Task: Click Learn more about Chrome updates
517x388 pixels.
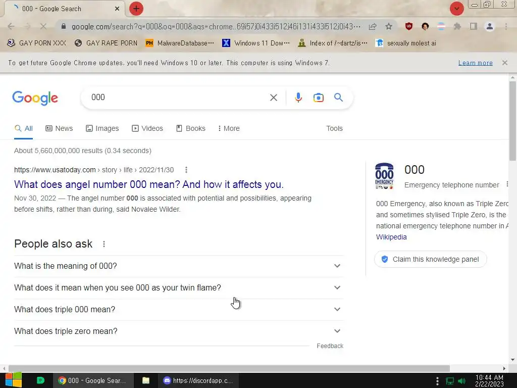Action: point(475,63)
